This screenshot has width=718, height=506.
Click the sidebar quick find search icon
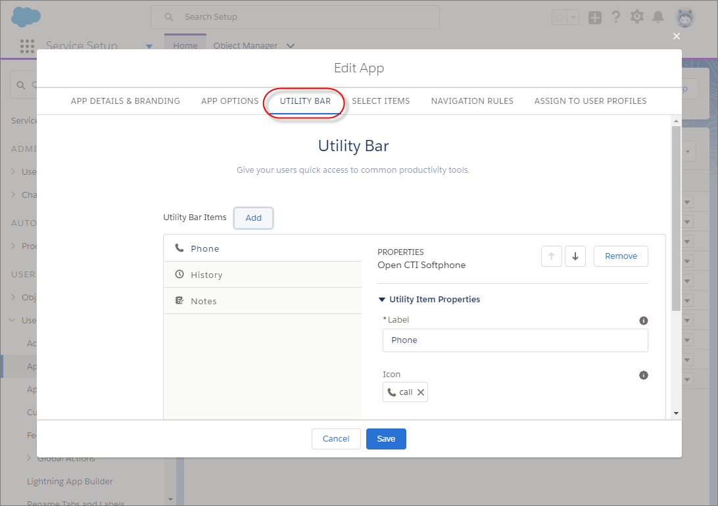[x=20, y=85]
